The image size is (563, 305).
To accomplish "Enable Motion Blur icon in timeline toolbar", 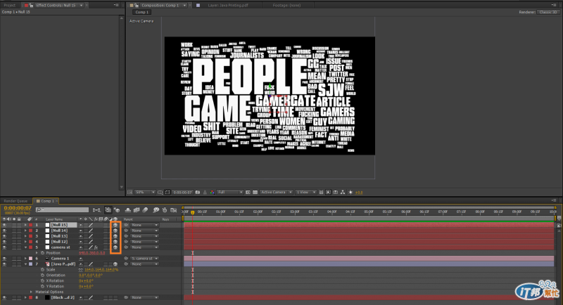I will pos(145,210).
